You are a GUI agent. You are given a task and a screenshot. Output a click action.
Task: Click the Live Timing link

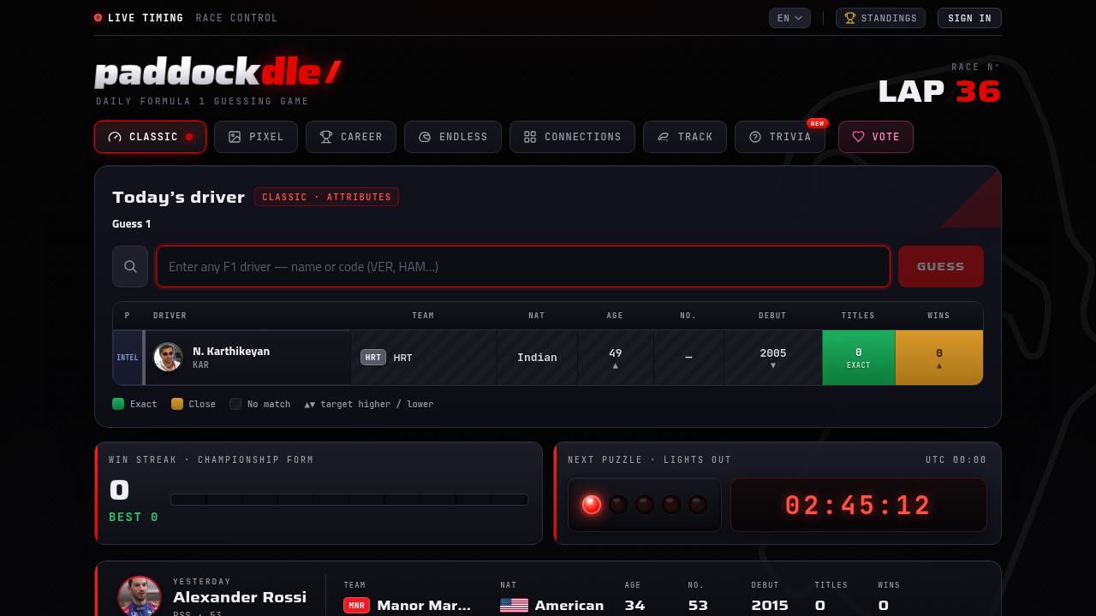[139, 18]
